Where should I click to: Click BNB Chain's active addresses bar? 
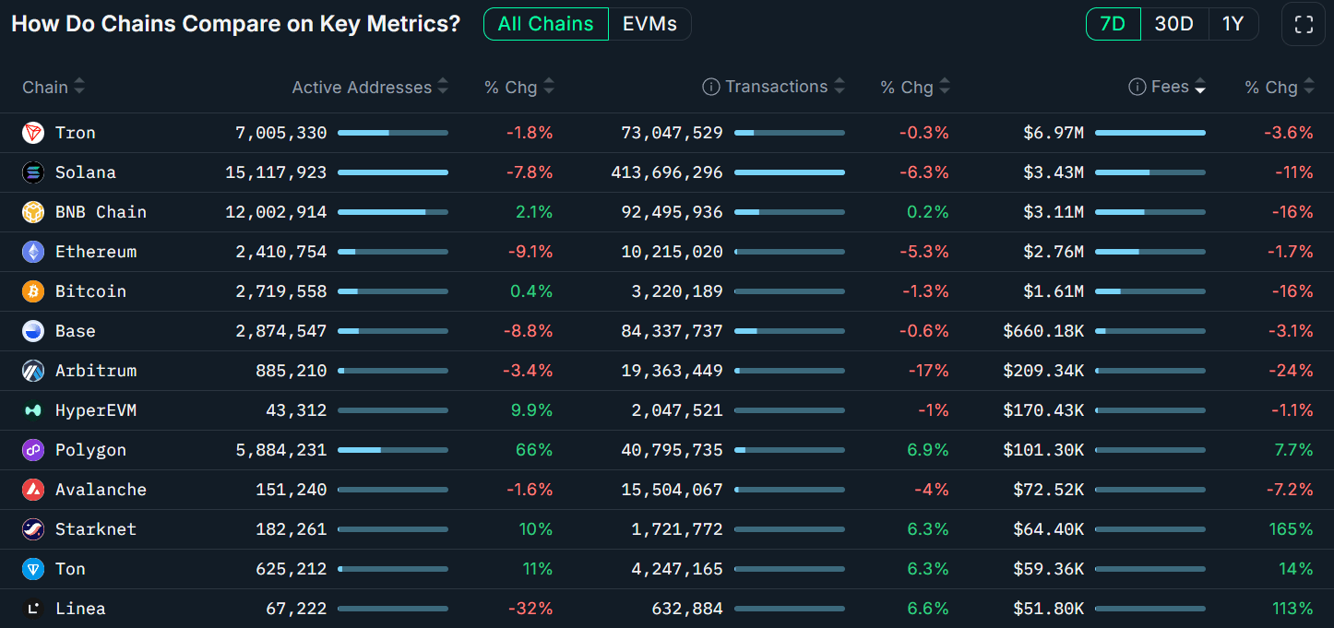[393, 212]
